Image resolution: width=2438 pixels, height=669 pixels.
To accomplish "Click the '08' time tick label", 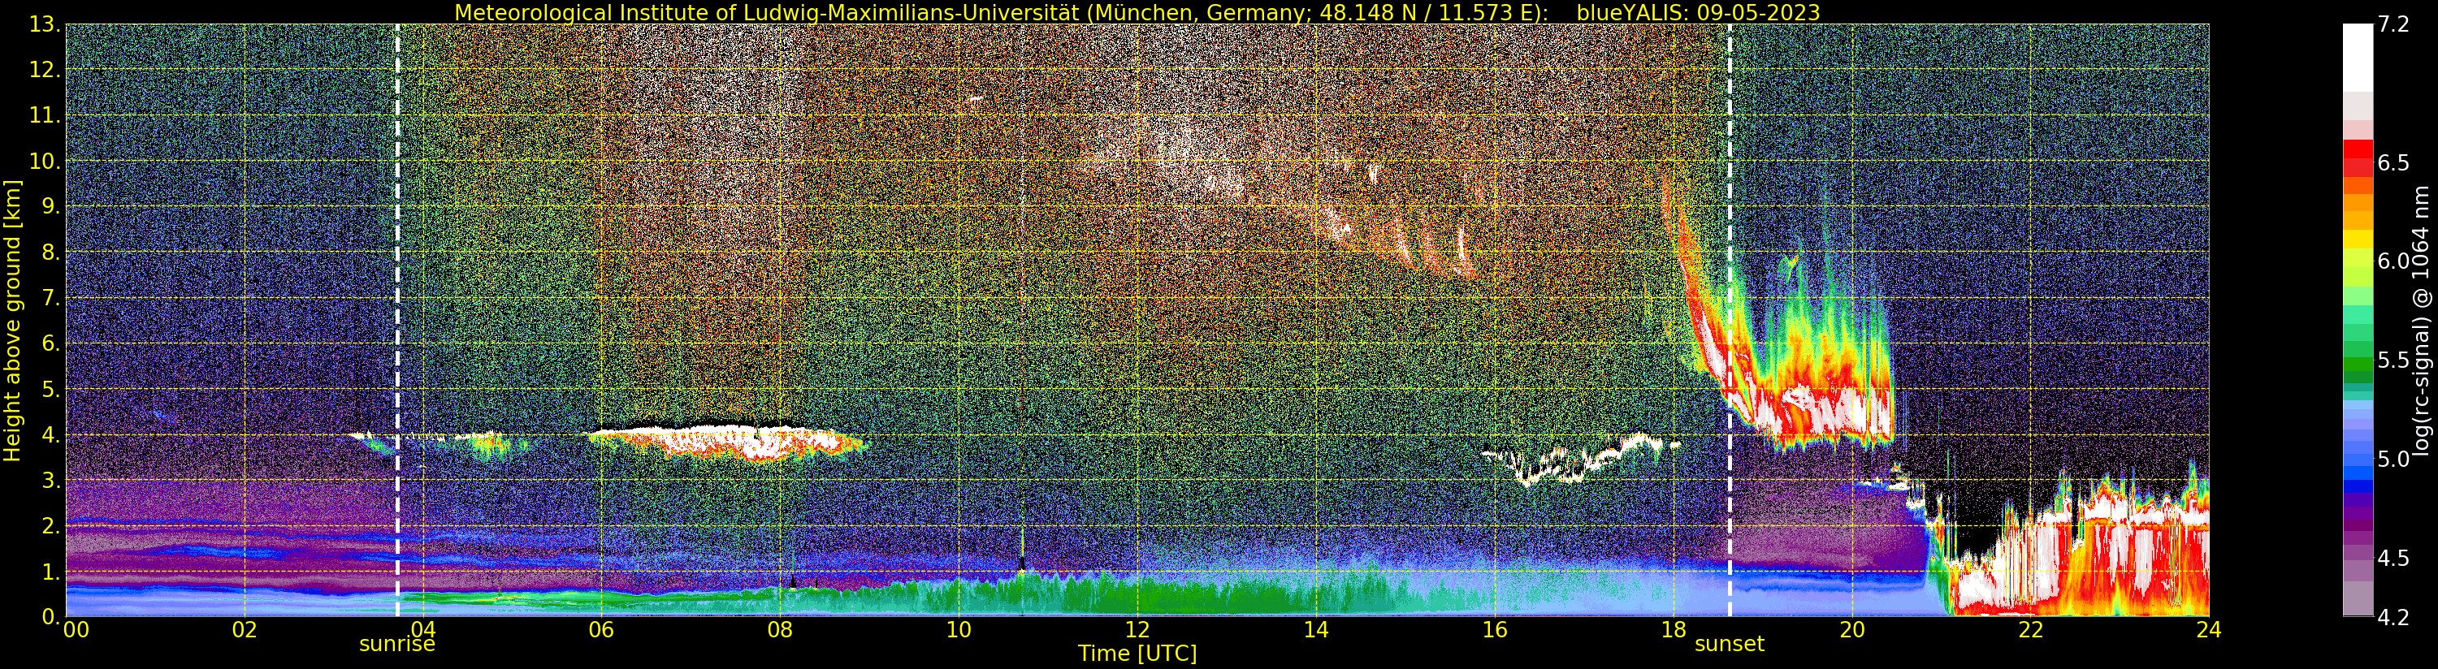I will click(780, 630).
